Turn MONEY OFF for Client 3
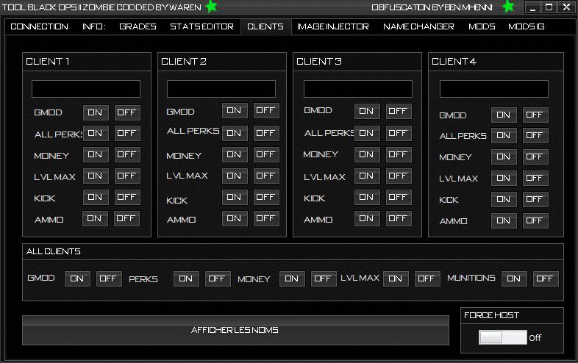 click(x=399, y=154)
